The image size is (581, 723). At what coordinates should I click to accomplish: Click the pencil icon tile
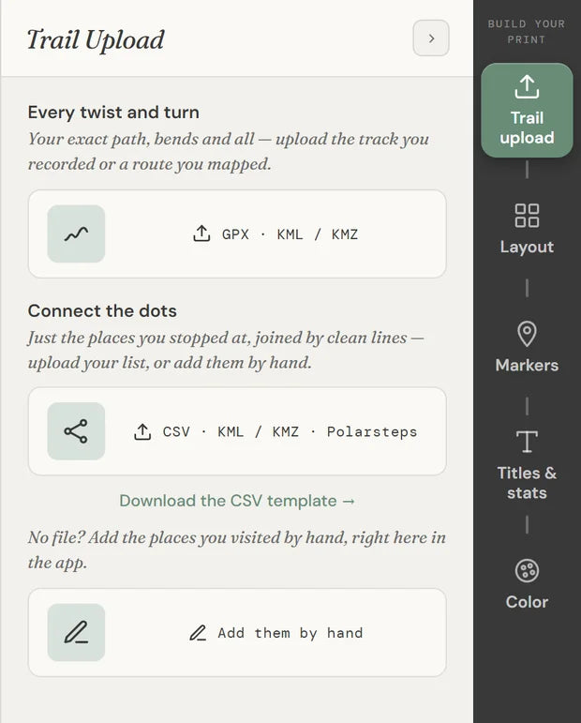[x=76, y=632]
